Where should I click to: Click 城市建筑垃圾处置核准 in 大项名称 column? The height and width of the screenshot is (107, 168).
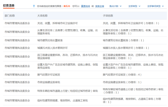pos(50,40)
